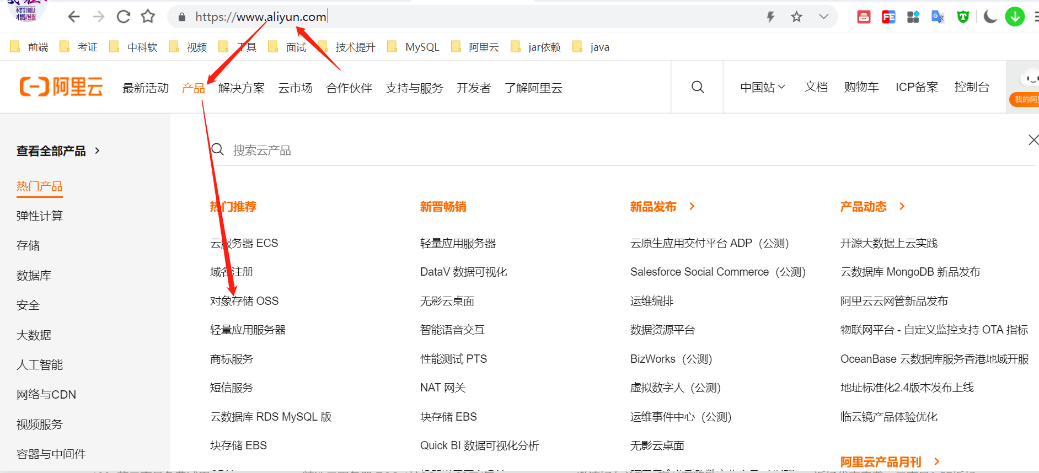Open DataV 数据可视化 link
1039x473 pixels.
463,272
